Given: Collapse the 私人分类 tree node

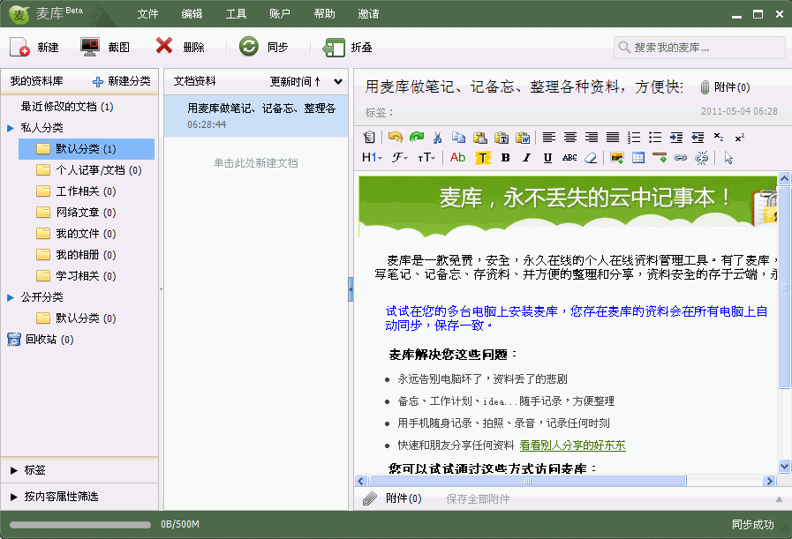Looking at the screenshot, I should point(10,128).
